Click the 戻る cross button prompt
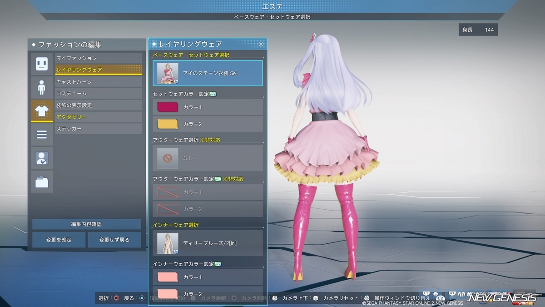 pos(142,298)
